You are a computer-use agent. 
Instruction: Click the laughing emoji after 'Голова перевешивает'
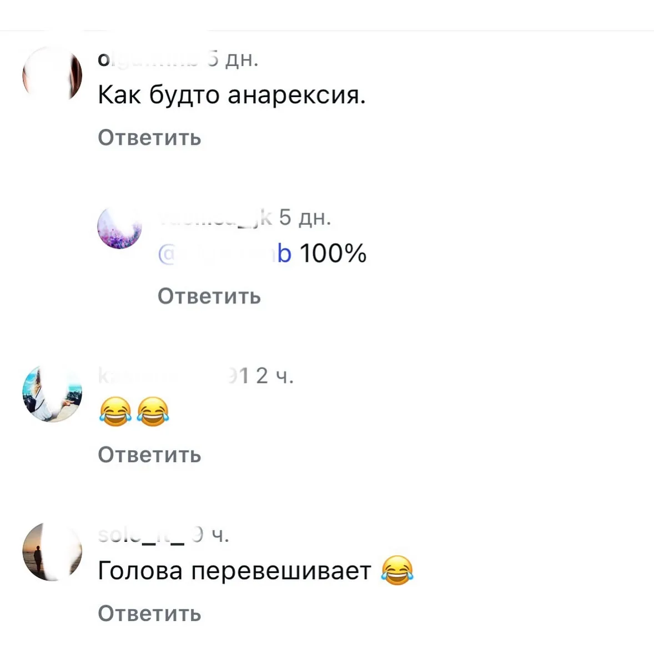[397, 570]
